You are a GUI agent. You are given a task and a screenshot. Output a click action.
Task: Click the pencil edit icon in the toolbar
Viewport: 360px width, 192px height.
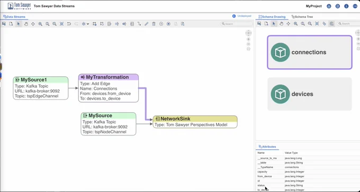(x=147, y=24)
